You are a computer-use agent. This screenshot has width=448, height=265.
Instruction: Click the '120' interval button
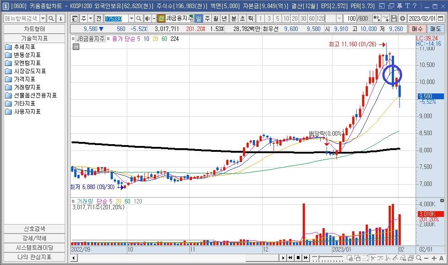click(321, 18)
